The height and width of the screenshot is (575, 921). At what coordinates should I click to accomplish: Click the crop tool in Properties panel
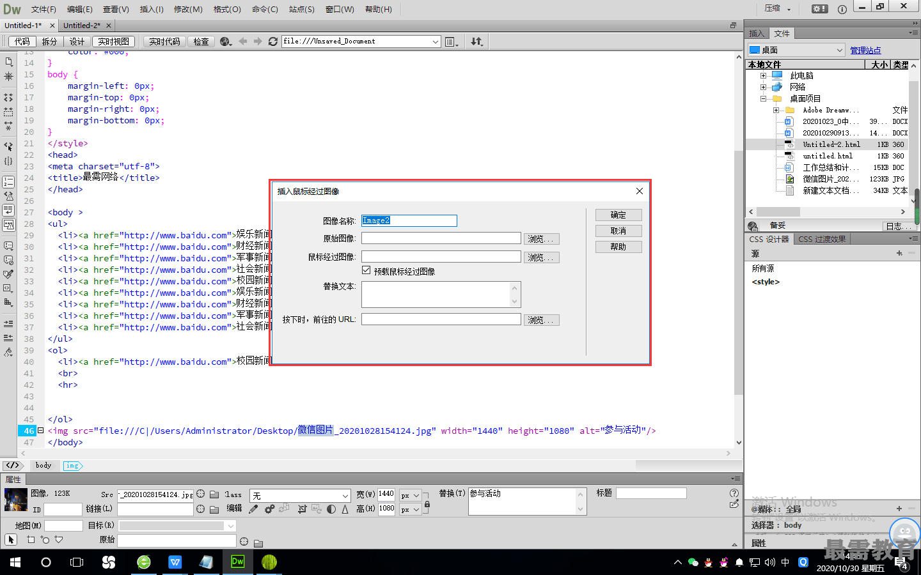tap(302, 509)
